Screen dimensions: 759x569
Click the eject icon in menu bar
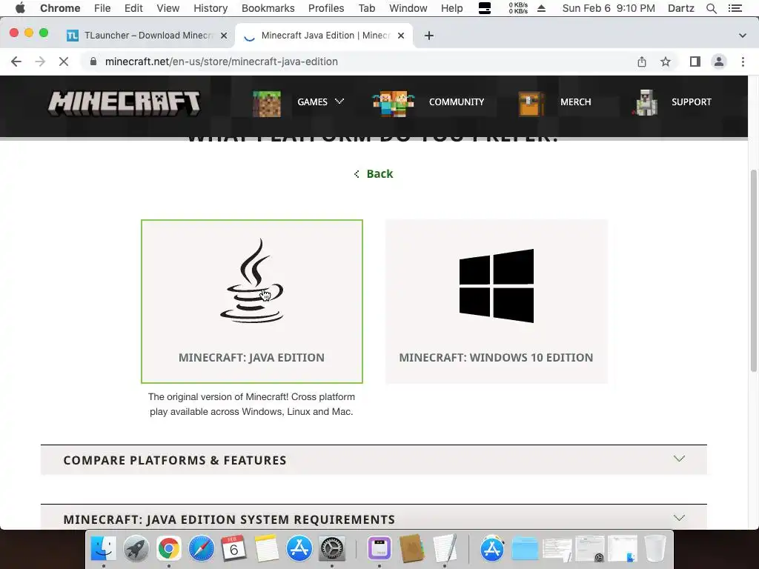pos(542,8)
